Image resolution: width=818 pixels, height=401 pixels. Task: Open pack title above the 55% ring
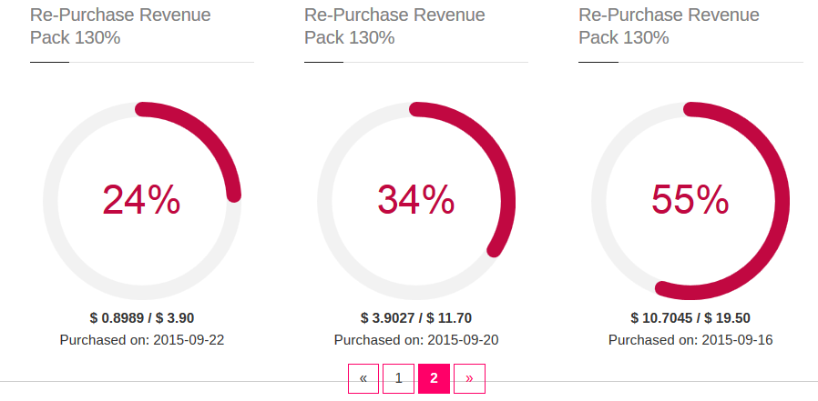click(669, 26)
